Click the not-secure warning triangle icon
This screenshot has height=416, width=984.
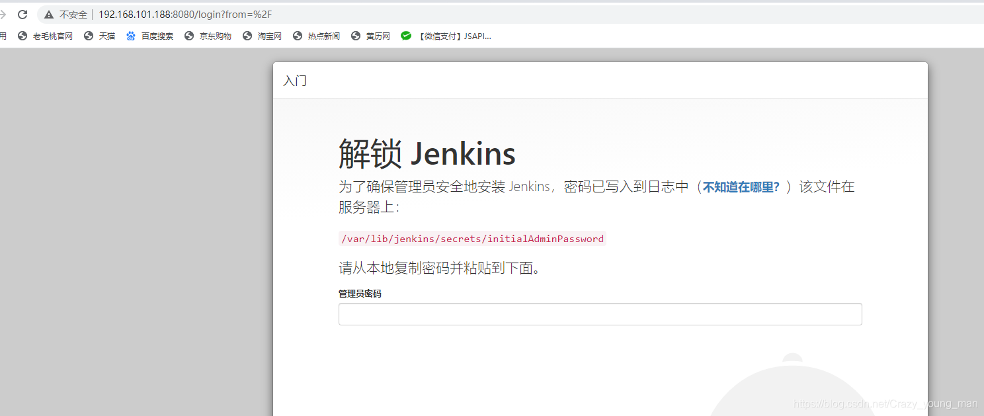click(x=49, y=14)
